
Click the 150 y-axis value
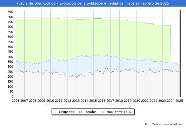tap(10, 82)
